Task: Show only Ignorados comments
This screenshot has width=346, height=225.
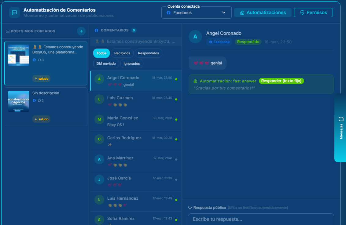Action: [x=132, y=64]
